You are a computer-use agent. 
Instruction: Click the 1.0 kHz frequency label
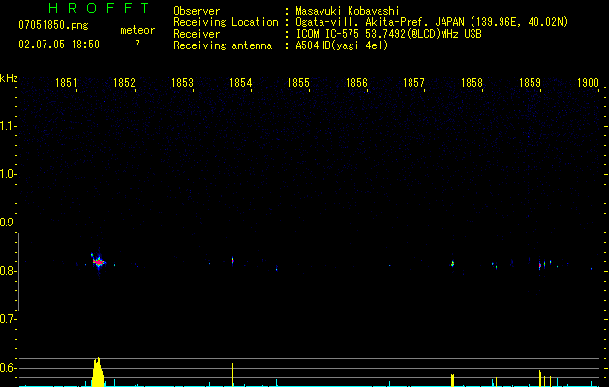8,174
